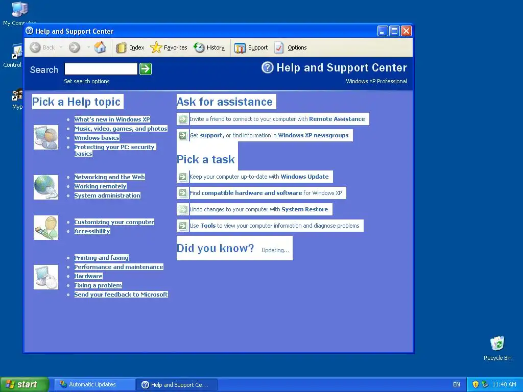
Task: Open the Printing and faxing topic
Action: point(102,258)
